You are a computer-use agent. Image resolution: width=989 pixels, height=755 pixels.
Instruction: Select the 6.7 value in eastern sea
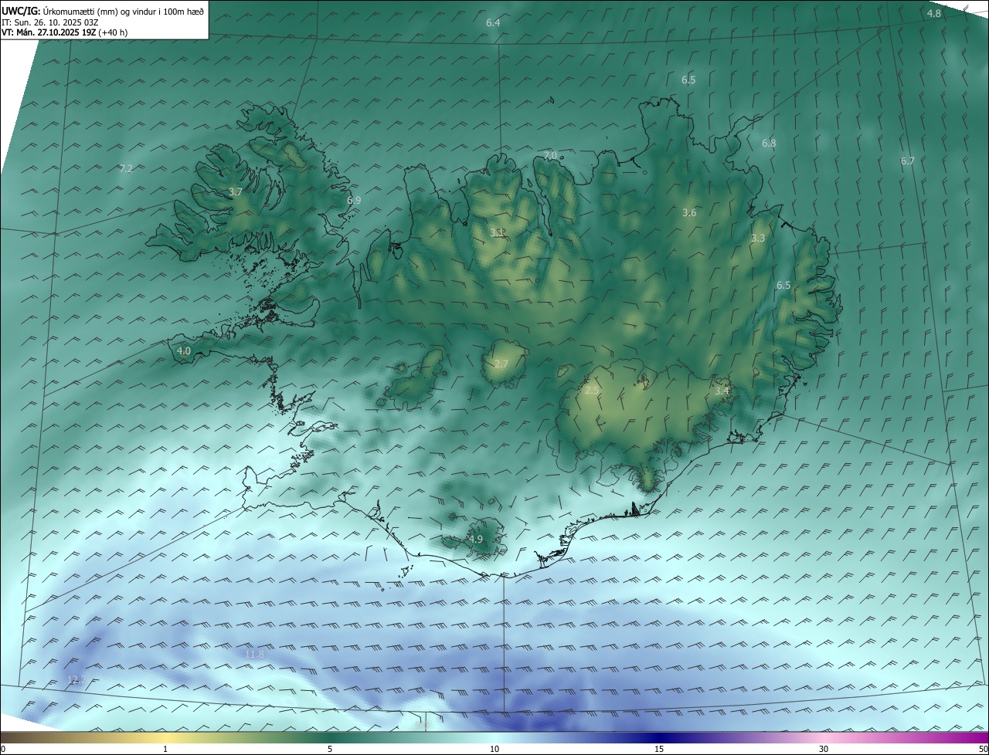pos(908,161)
